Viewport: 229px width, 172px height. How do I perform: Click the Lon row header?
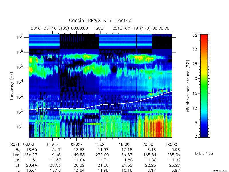(x=16, y=155)
